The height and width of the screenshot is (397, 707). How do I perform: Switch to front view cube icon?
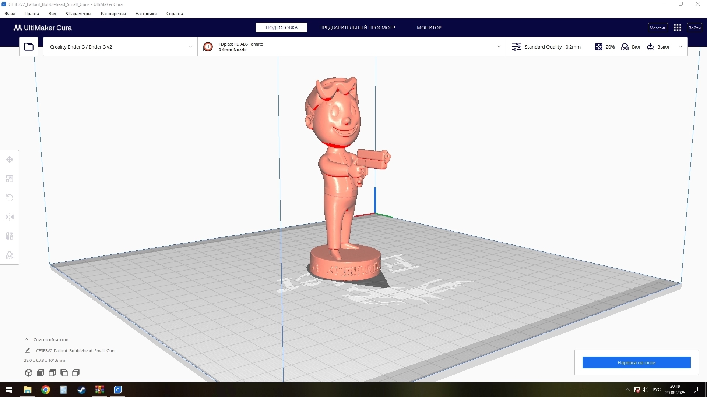click(41, 373)
